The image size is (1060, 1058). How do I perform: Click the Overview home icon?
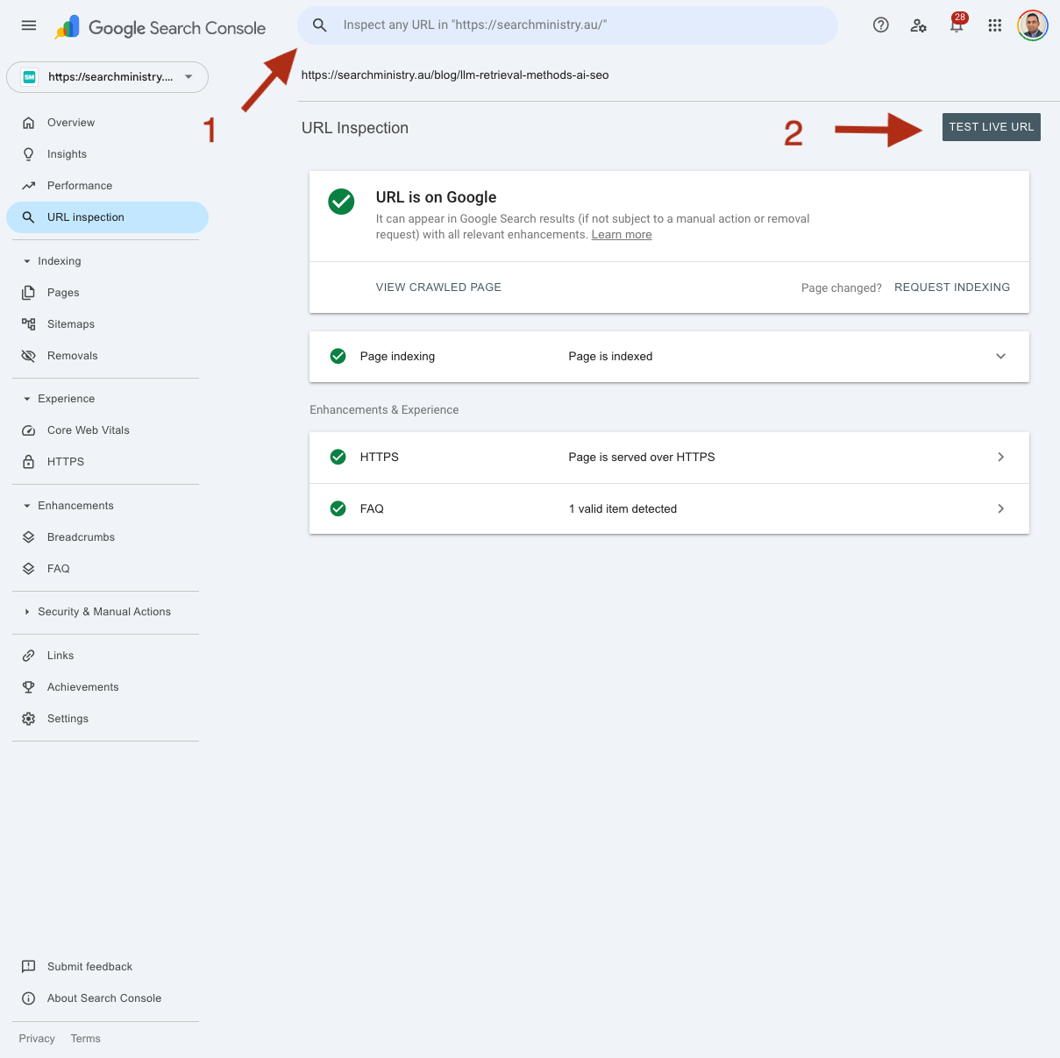click(x=29, y=123)
